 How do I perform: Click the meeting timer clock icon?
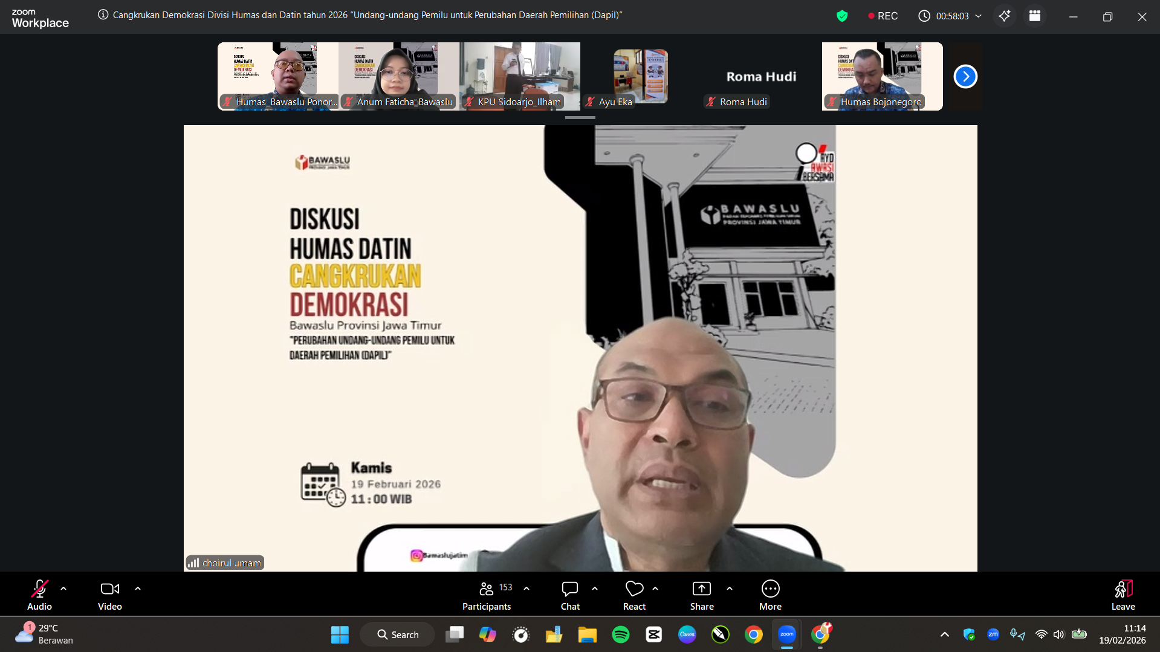(x=924, y=16)
